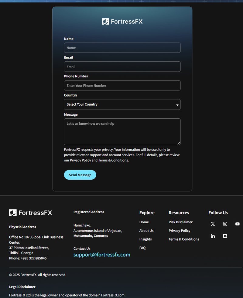Click the Tbilisi - Georgia address line
This screenshot has height=298, width=243.
[21, 253]
